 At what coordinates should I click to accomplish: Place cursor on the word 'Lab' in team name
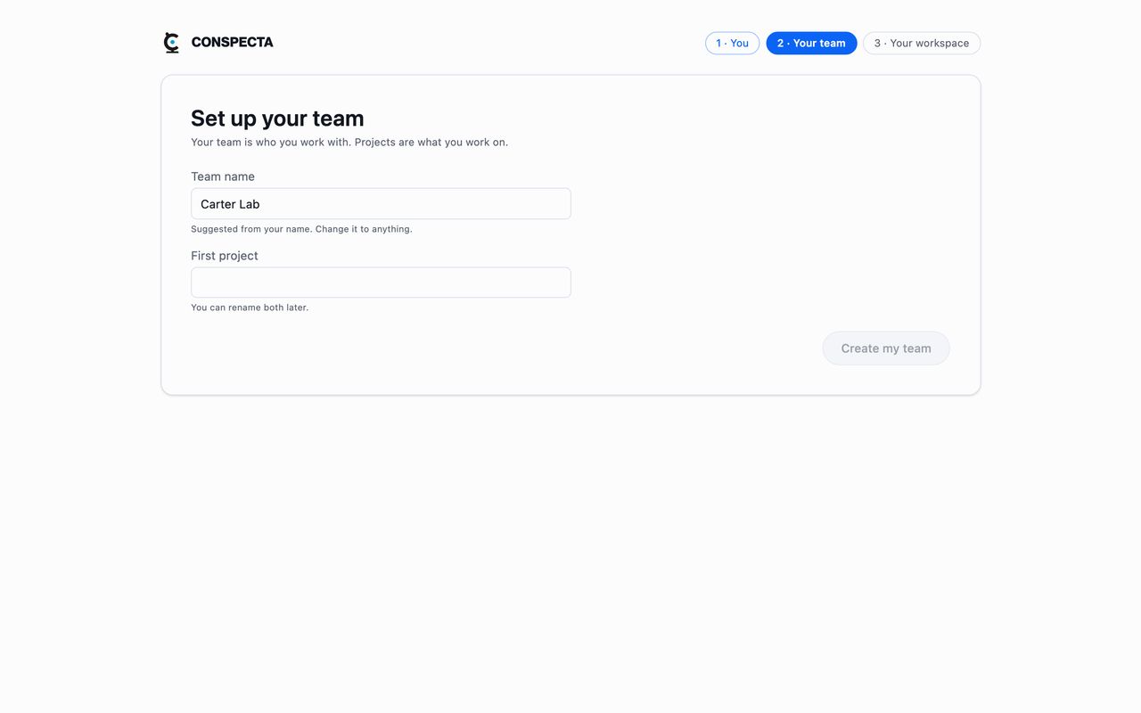point(250,204)
